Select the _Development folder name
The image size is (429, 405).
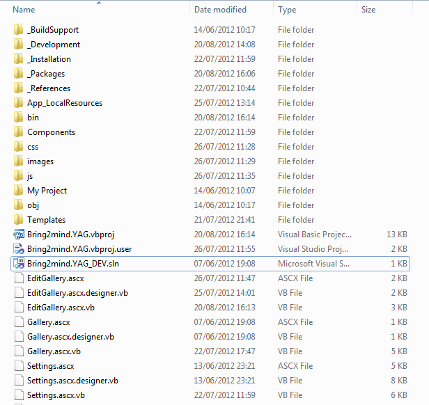pos(54,45)
